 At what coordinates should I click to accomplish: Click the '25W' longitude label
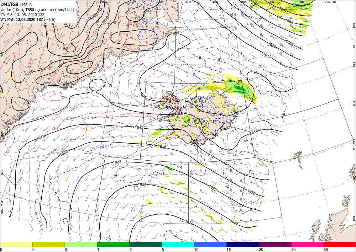[161, 1]
